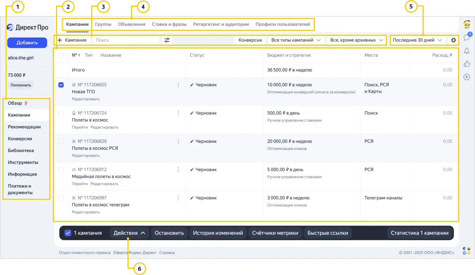Viewport: 475px width, 275px height.
Task: Toggle the '1 кампания' checkbox in bottom bar
Action: point(68,233)
